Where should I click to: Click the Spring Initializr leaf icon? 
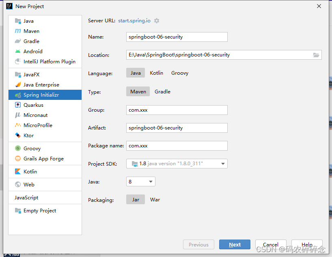(18, 95)
